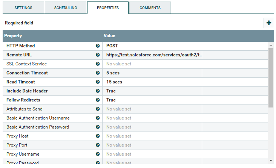The image size is (276, 168).
Task: Click the properties table scrollbar thumb
Action: coord(271,78)
